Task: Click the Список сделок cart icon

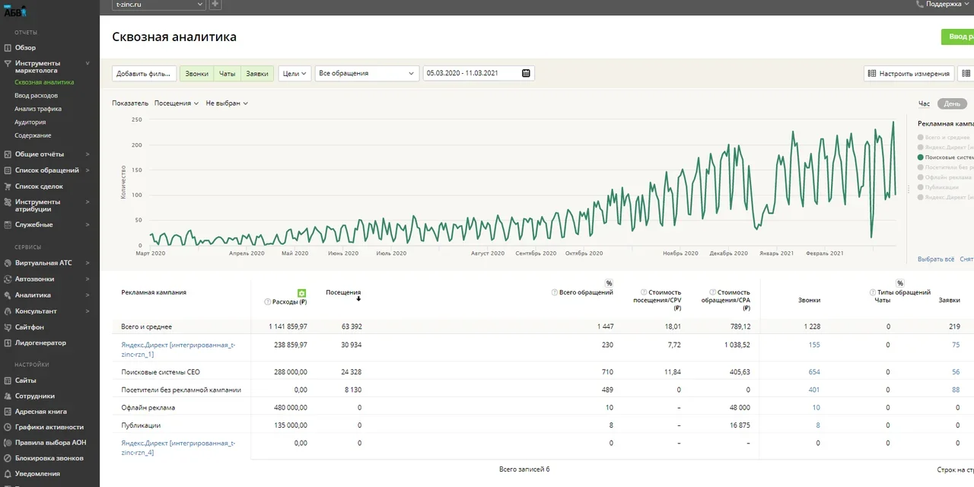Action: click(8, 186)
